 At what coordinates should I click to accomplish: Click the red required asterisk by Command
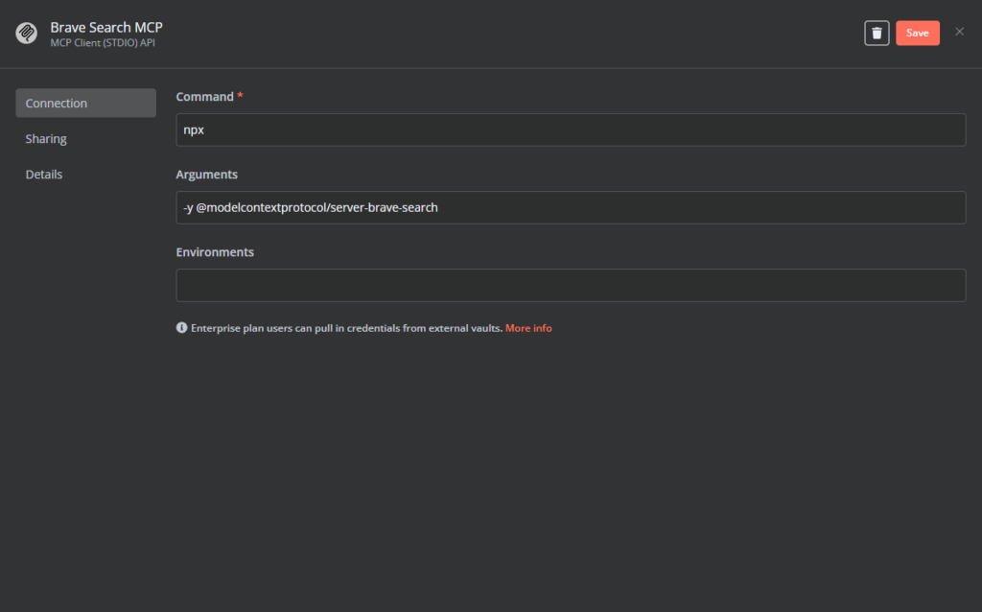point(240,97)
